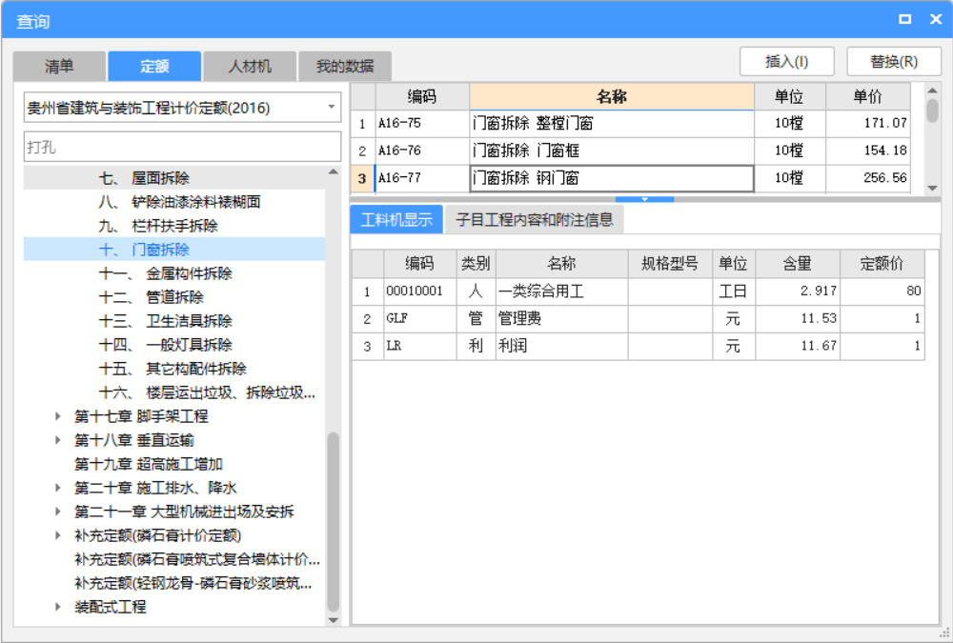Click the 替换(R) button
The image size is (953, 643).
click(894, 61)
